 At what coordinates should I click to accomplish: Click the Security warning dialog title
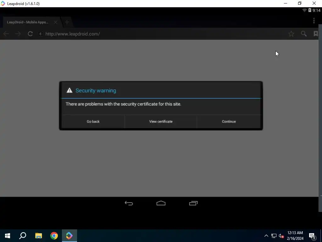pos(96,90)
